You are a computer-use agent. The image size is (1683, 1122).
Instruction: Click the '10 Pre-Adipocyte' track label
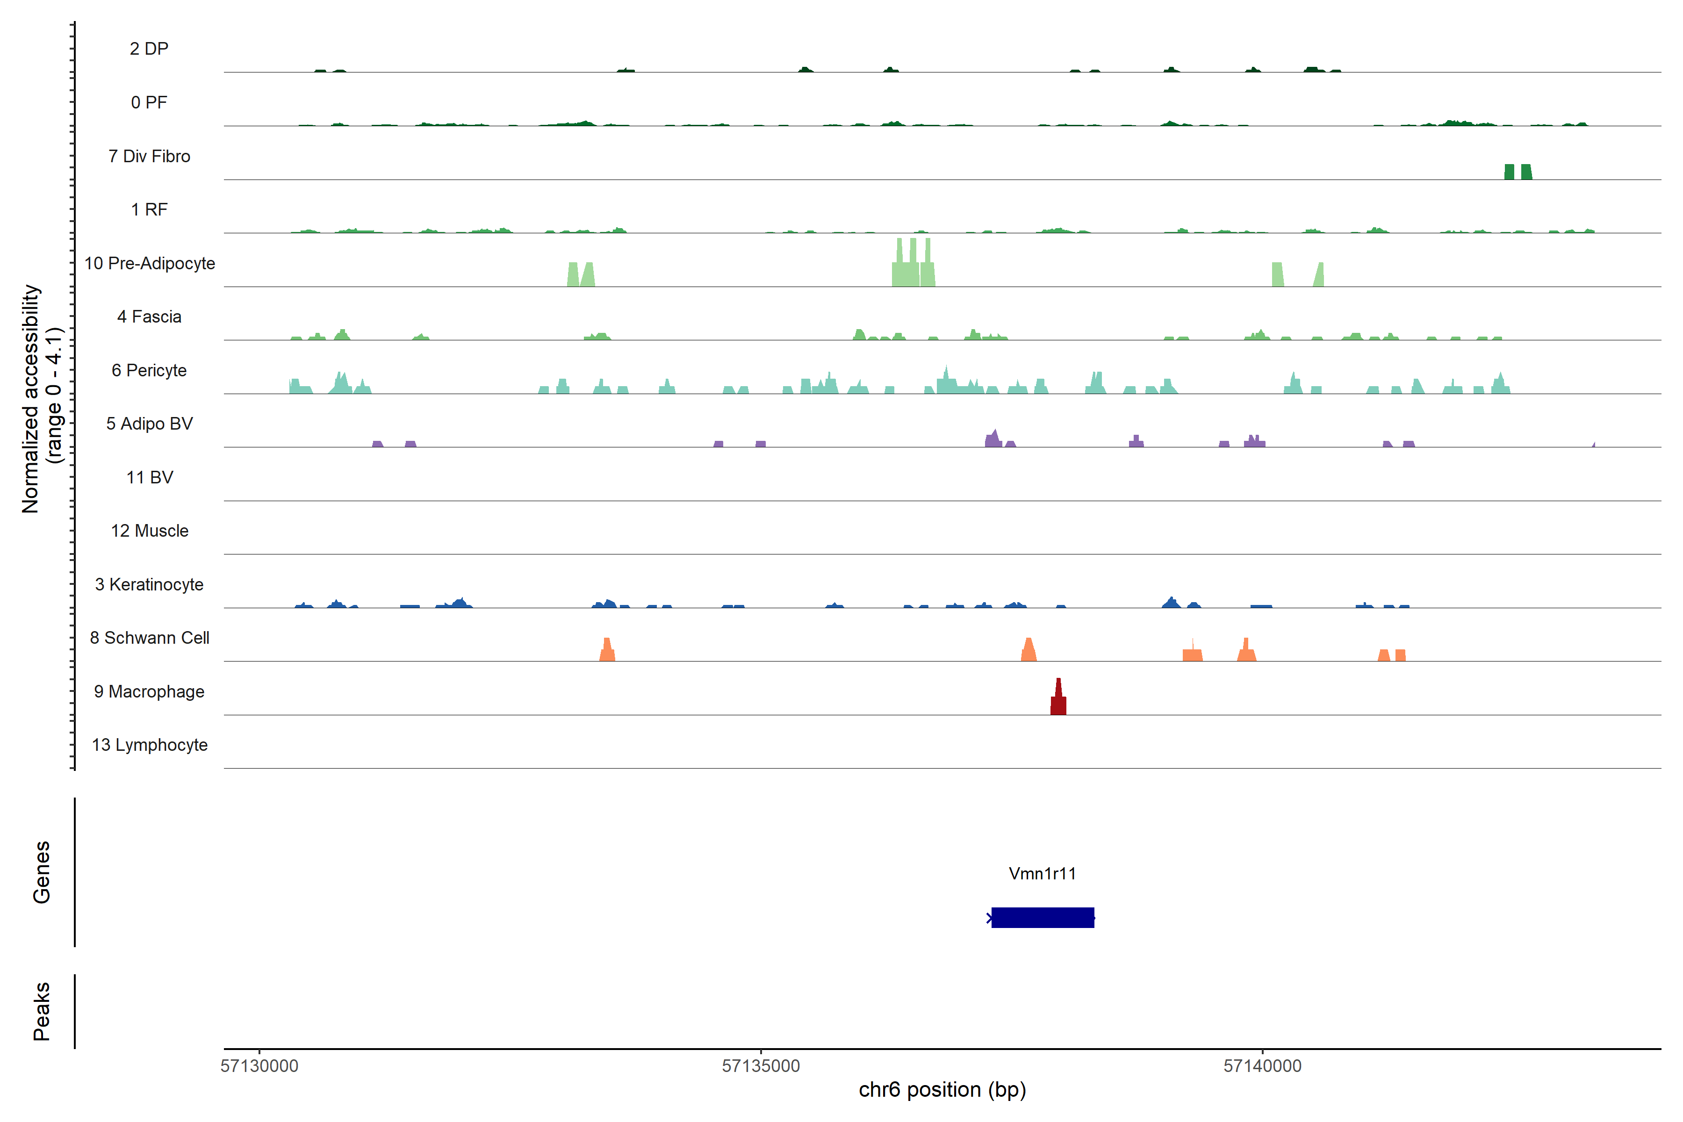150,263
